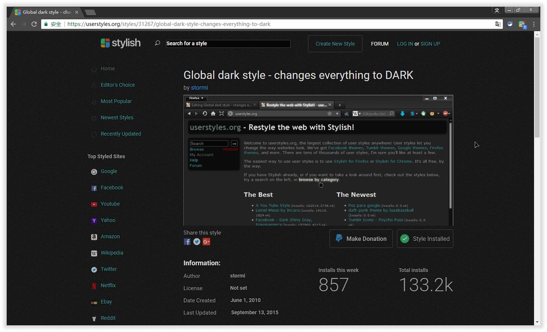Click the Top Styled Sites heading

click(x=106, y=157)
